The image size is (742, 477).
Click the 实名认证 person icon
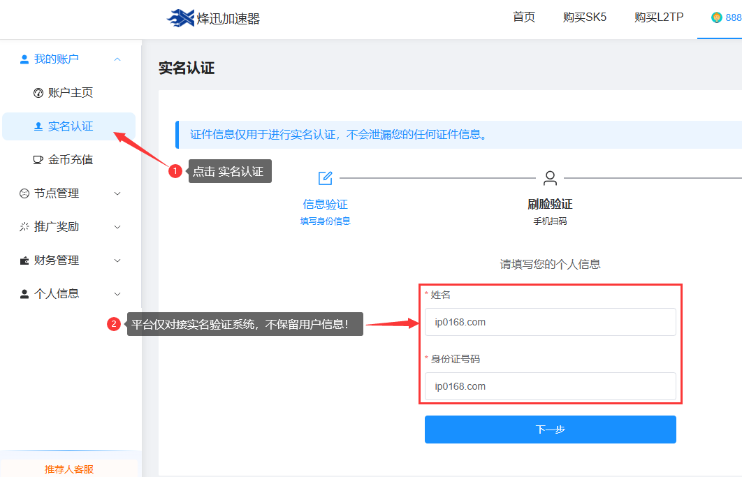tap(39, 126)
